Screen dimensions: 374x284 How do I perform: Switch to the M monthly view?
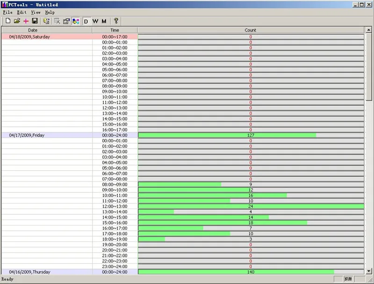(x=104, y=21)
